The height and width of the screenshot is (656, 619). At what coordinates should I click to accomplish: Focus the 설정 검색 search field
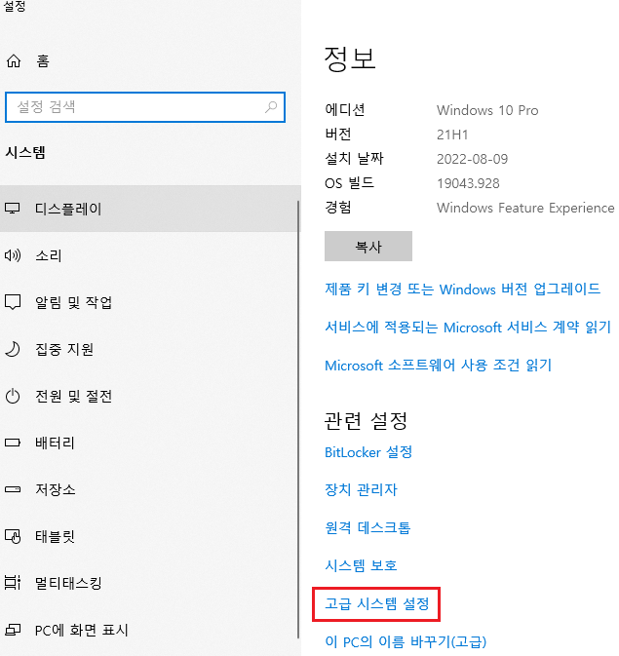145,107
